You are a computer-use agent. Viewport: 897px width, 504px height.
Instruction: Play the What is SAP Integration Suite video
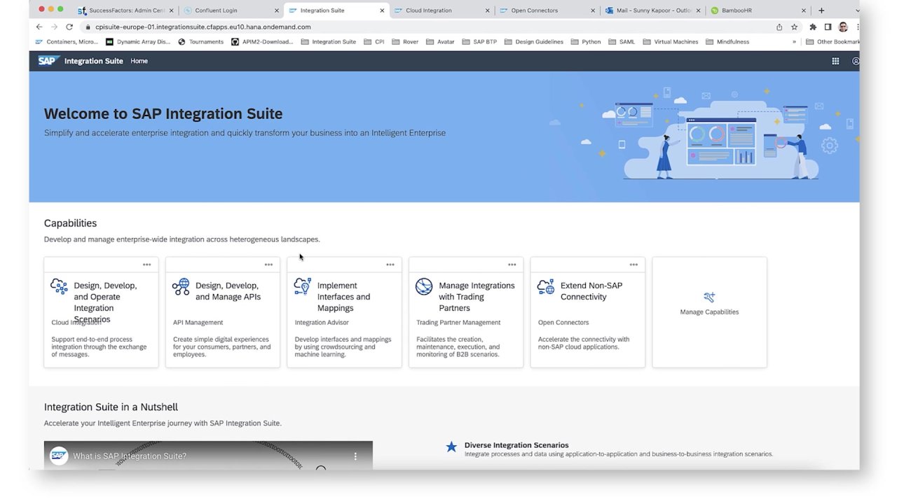pos(208,456)
